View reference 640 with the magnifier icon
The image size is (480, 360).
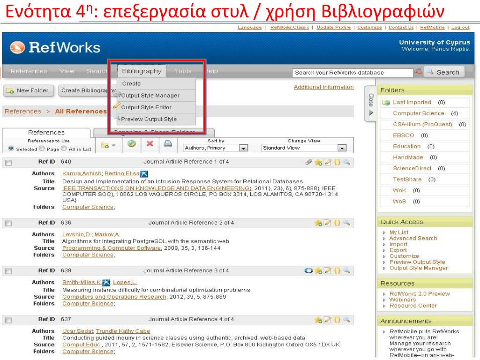click(346, 162)
